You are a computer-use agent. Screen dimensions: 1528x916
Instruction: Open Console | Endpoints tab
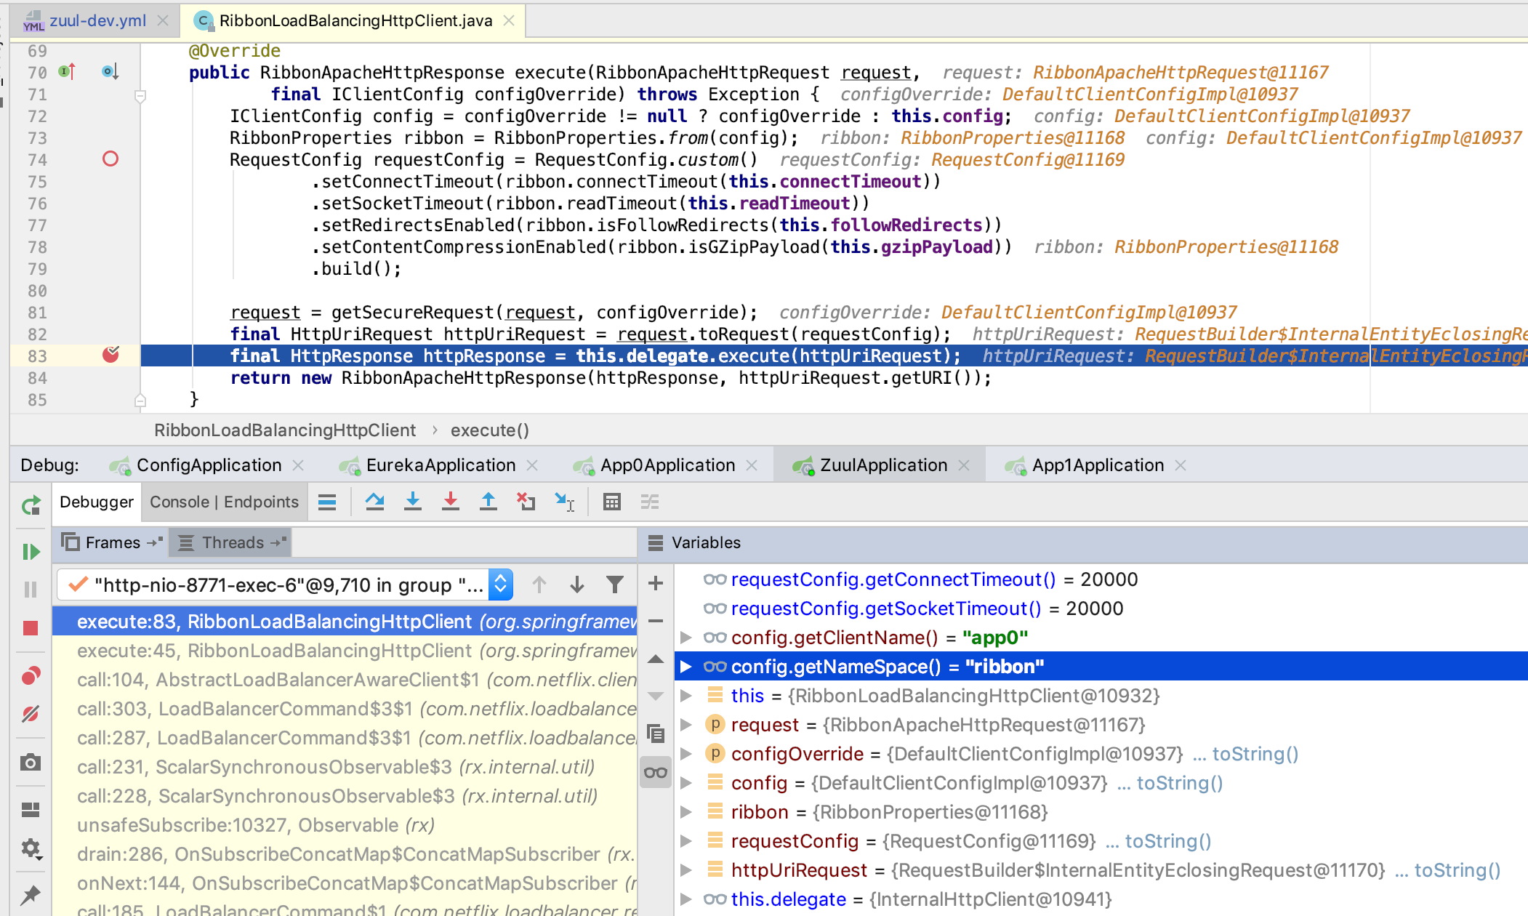[x=224, y=502]
